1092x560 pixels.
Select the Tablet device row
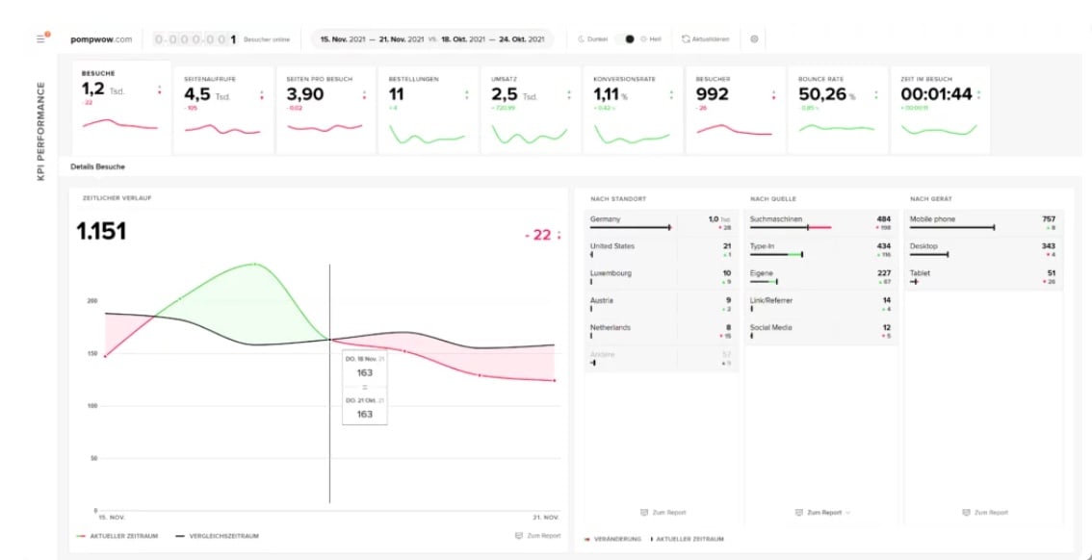(x=984, y=277)
